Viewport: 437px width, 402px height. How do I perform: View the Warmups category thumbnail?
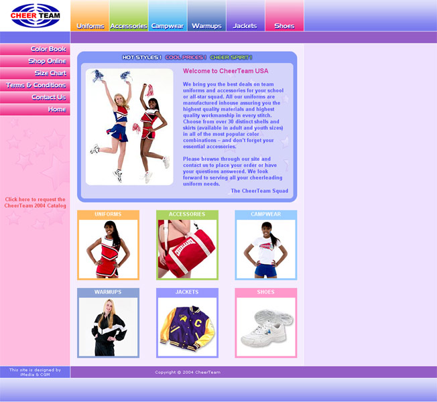pos(108,326)
